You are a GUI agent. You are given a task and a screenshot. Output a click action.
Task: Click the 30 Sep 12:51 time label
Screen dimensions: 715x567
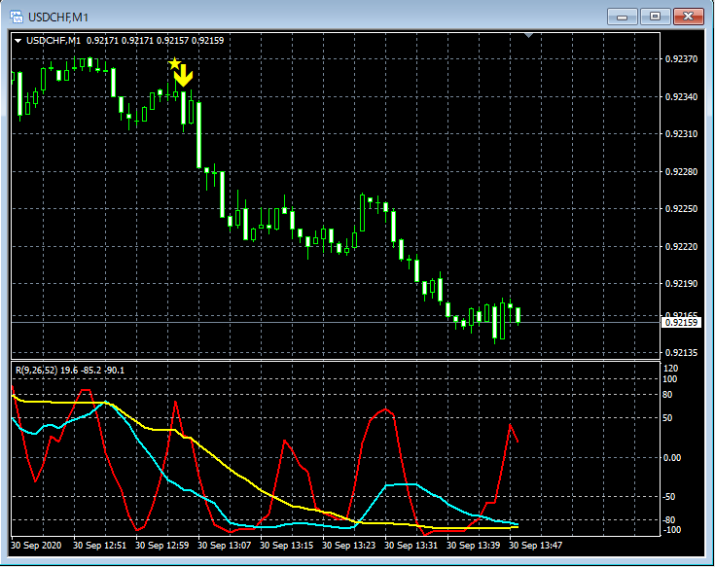coord(99,546)
